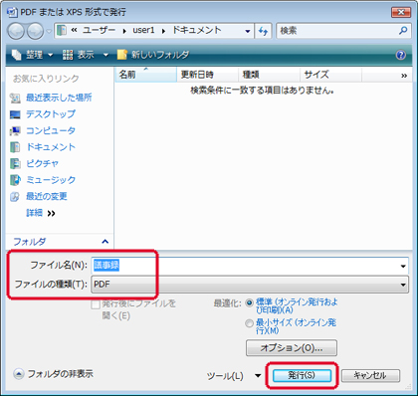This screenshot has width=418, height=396.
Task: Open ドキュメント in the favorites list
Action: [x=51, y=147]
